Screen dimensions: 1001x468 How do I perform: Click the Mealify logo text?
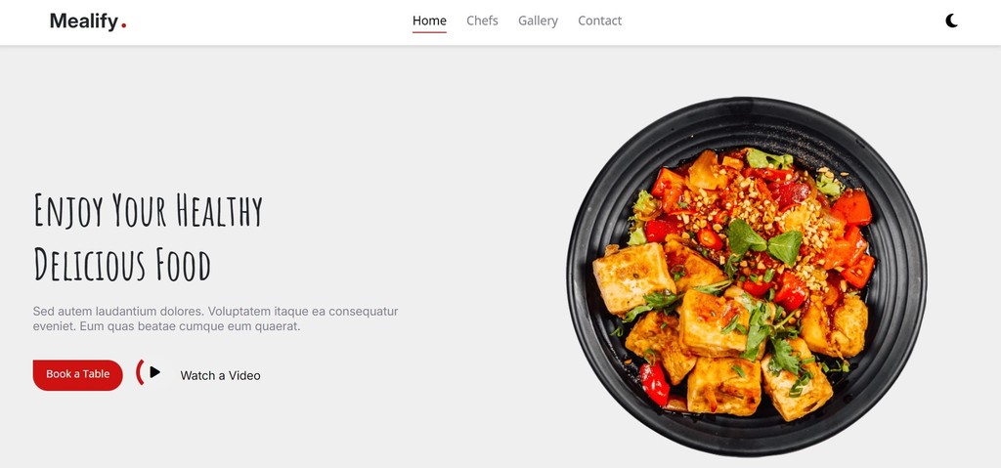(84, 21)
